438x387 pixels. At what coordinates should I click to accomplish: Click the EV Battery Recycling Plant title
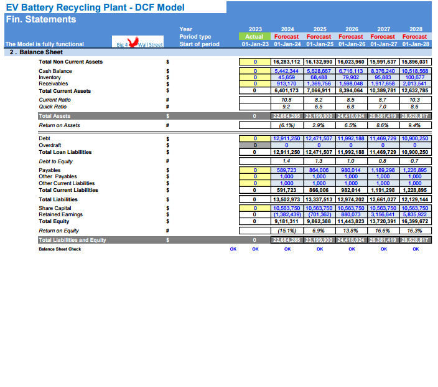(x=95, y=7)
